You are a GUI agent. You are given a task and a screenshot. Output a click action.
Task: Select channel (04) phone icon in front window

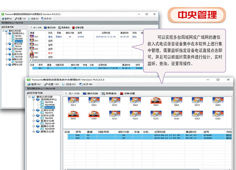coord(135,100)
